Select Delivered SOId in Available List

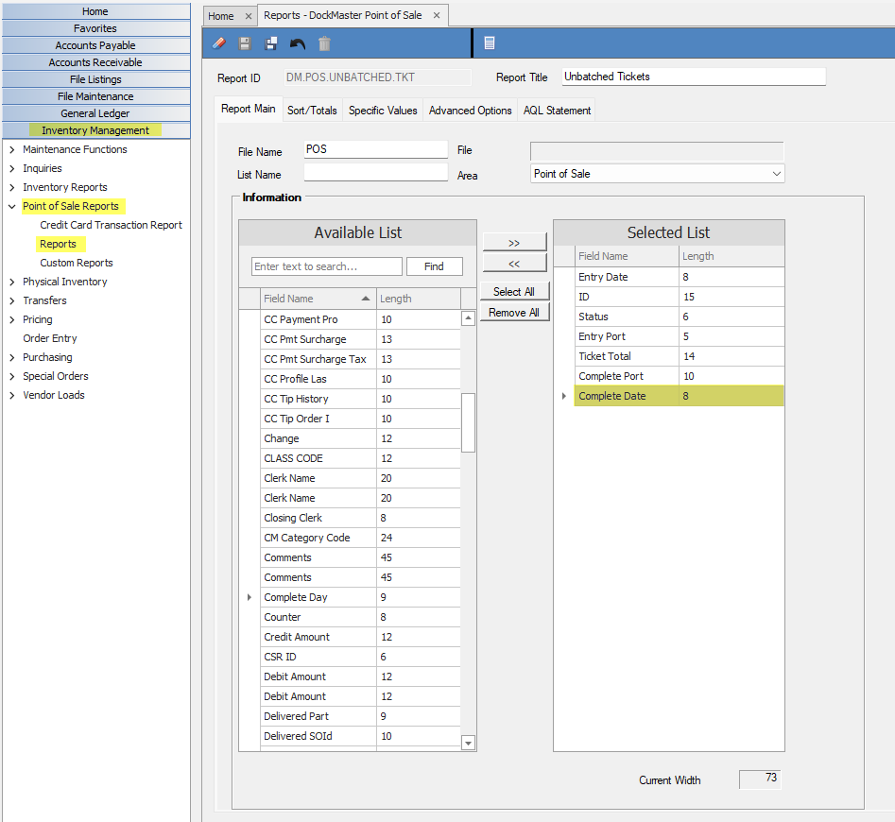coord(360,736)
